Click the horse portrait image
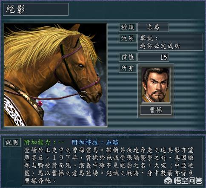The height and width of the screenshot is (188, 206). coord(55,75)
